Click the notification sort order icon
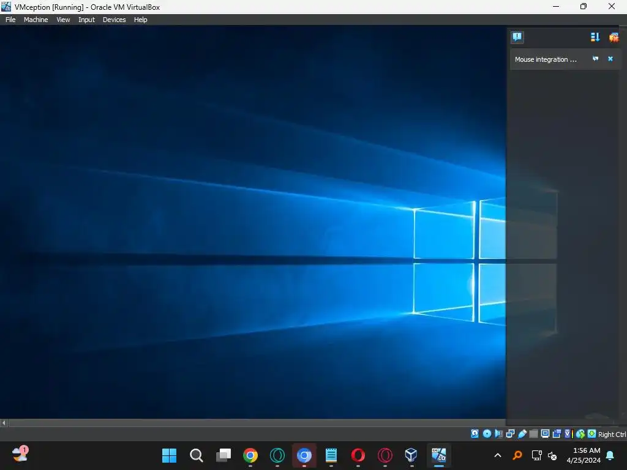Screen dimensions: 627x470 (595, 37)
